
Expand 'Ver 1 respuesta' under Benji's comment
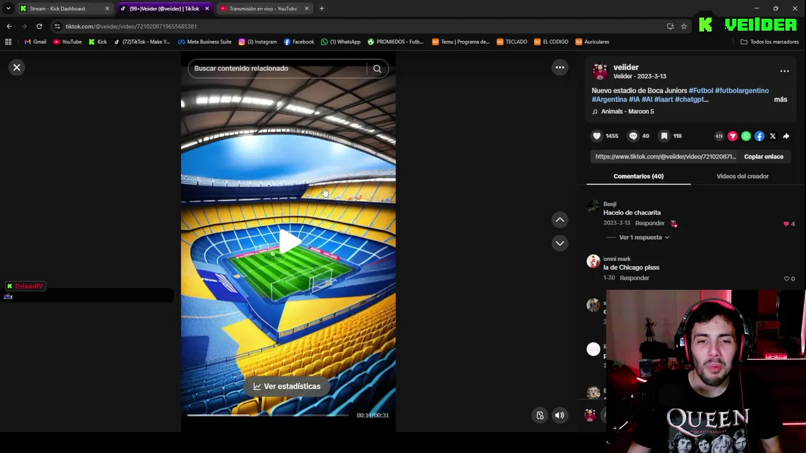pos(644,237)
